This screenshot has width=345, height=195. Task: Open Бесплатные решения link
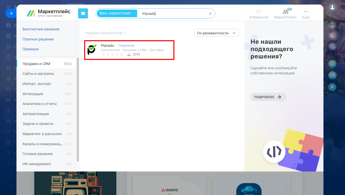[x=41, y=29]
